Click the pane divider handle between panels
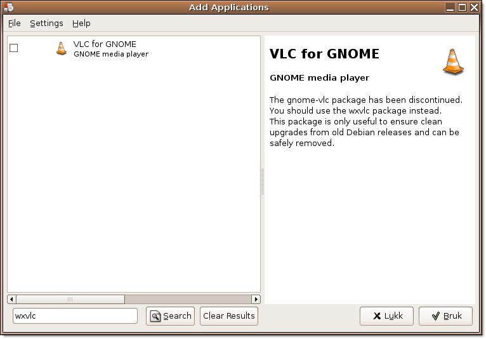 coord(263,182)
